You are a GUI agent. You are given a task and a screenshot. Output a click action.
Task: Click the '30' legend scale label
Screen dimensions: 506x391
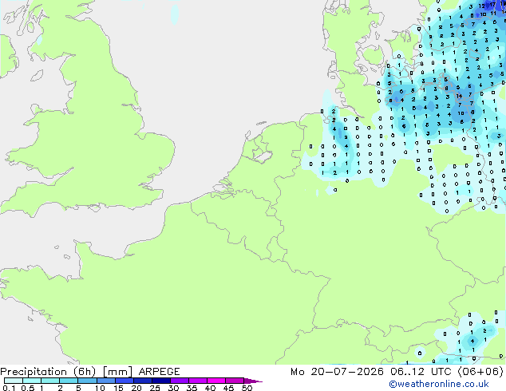(173, 388)
